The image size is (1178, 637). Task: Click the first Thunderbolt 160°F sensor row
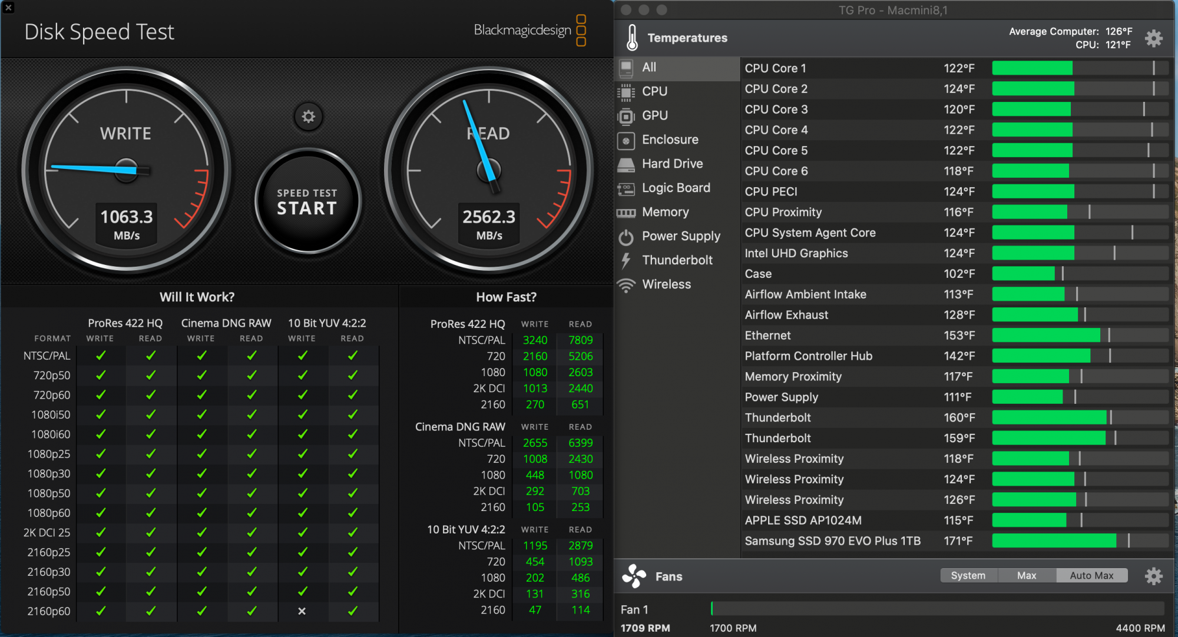pos(956,418)
